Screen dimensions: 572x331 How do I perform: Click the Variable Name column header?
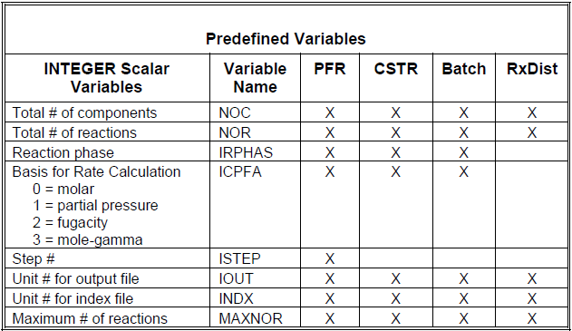click(255, 78)
